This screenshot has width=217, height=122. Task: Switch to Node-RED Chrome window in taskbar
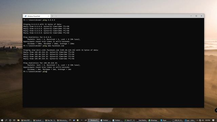26,120
